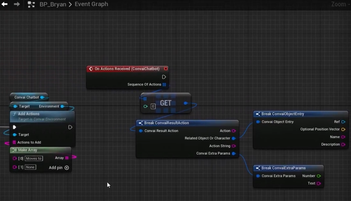Image resolution: width=351 pixels, height=201 pixels.
Task: Click the Optional Position Vector output pin
Action: tap(343, 129)
